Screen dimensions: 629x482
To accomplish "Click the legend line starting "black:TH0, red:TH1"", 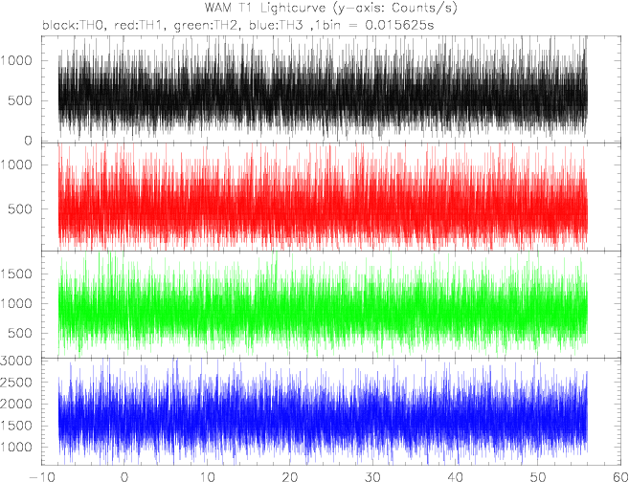I will (237, 26).
